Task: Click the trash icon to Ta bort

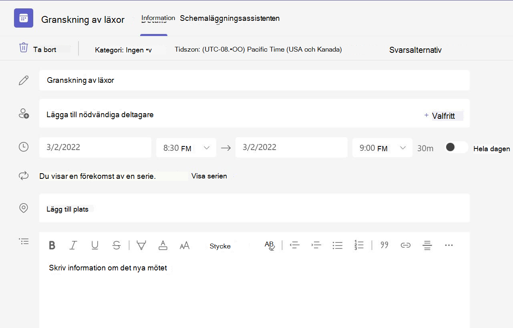Action: (x=24, y=48)
